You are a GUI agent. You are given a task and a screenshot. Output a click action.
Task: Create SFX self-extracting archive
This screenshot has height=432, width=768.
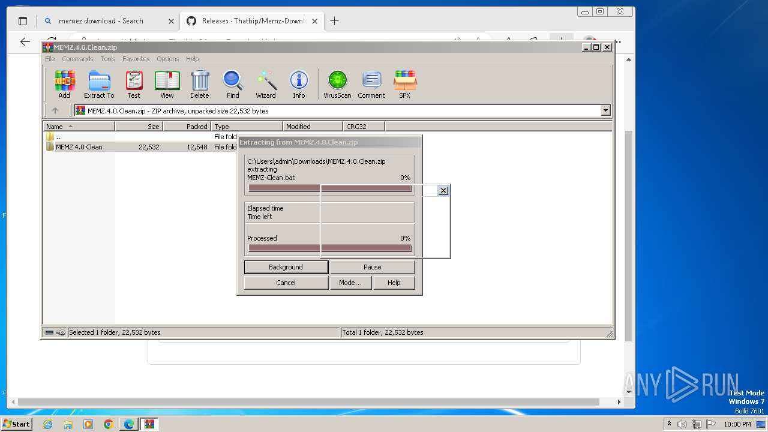(x=405, y=84)
